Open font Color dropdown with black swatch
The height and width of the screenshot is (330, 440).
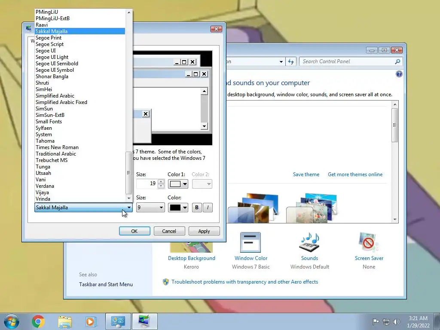tap(178, 208)
